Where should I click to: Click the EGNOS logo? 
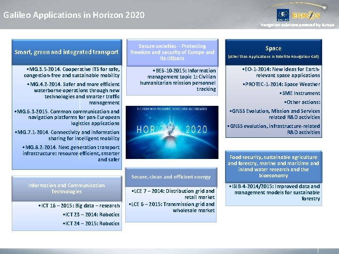point(306,16)
